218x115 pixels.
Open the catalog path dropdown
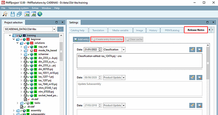click(x=54, y=29)
